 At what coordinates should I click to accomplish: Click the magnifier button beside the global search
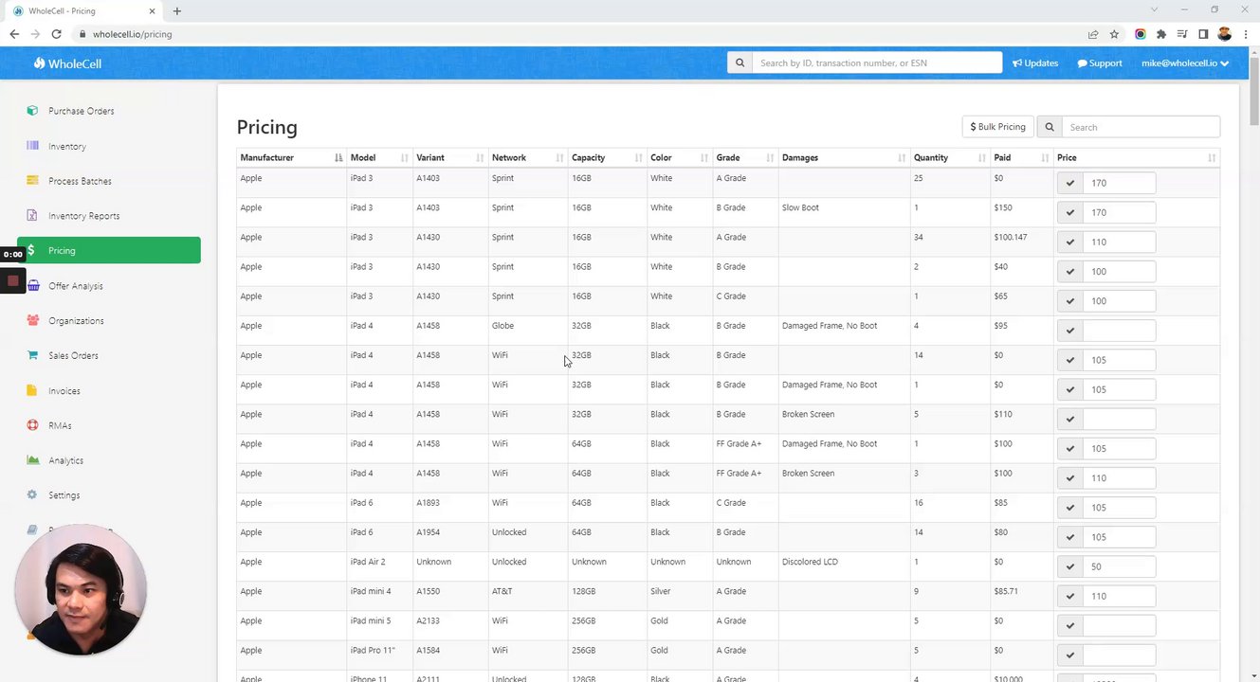point(740,63)
